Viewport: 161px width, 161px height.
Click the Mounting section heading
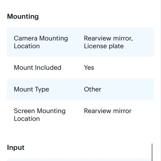click(x=23, y=16)
